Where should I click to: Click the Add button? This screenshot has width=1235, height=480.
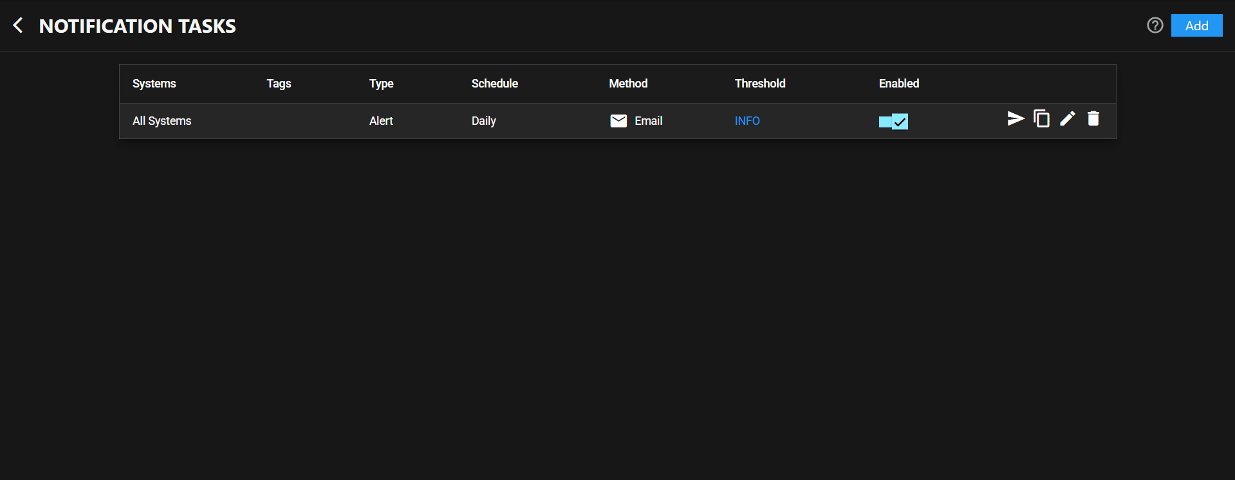(1196, 26)
